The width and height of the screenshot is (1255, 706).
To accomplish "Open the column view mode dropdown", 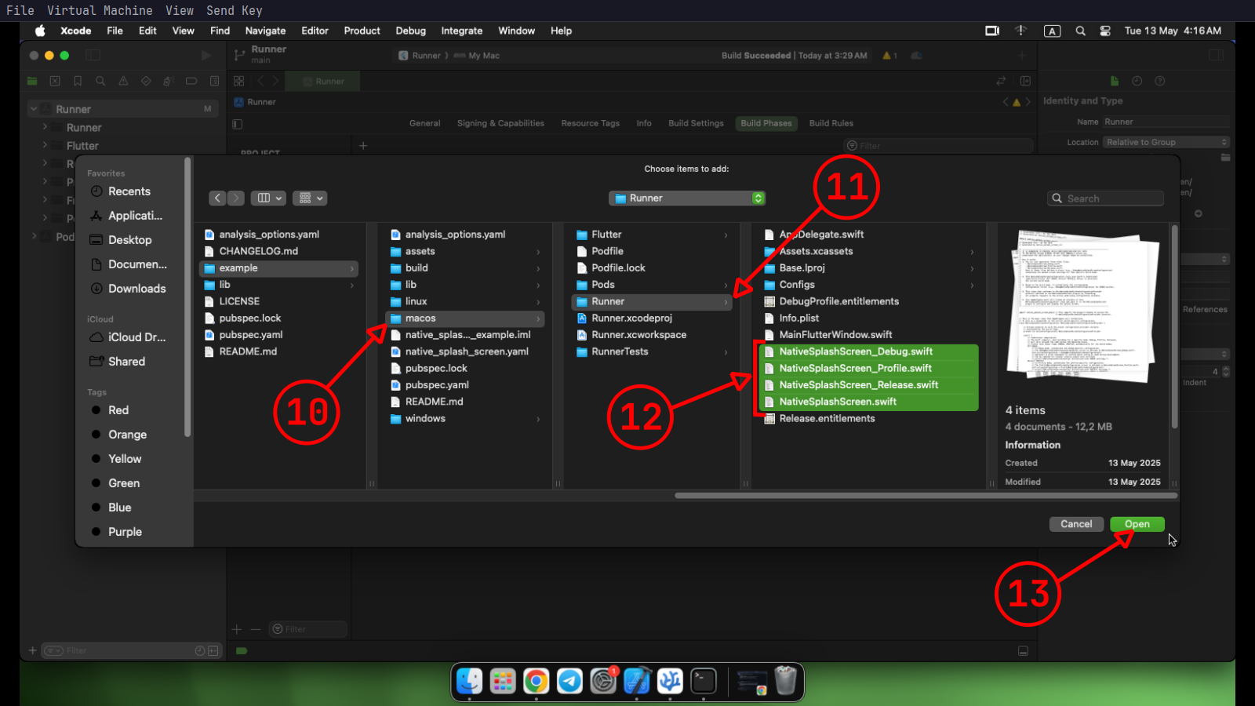I will pyautogui.click(x=268, y=198).
